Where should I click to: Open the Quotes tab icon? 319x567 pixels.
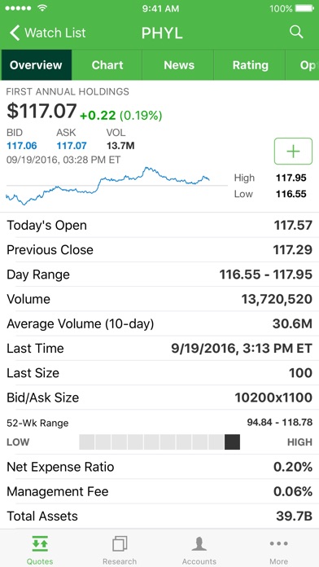click(40, 543)
